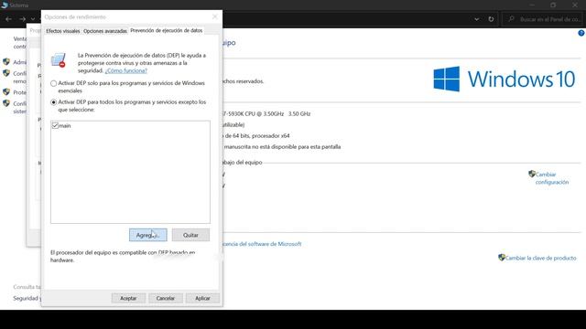Confirm the dialog with Aceptar

coord(128,298)
